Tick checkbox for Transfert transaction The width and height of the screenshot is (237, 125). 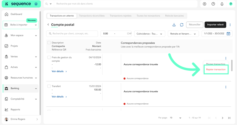49,86
